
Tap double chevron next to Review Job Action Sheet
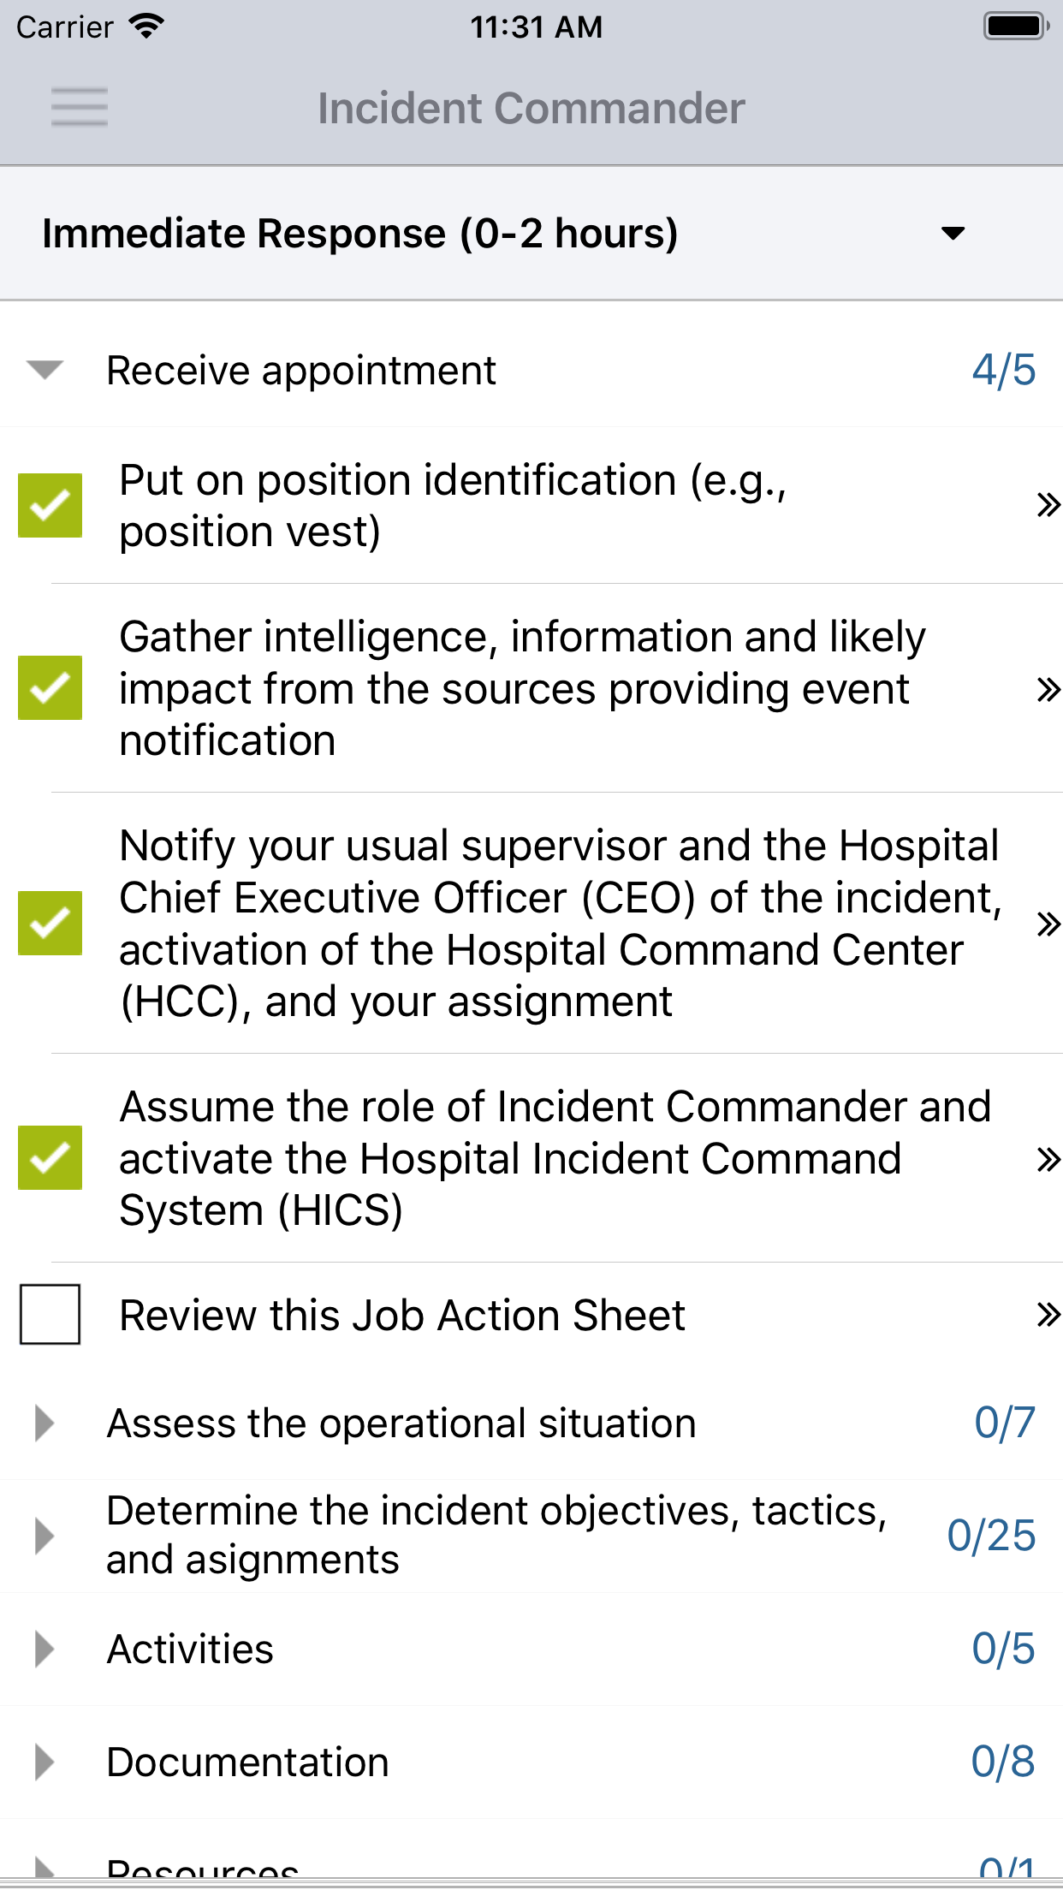[x=1047, y=1314]
